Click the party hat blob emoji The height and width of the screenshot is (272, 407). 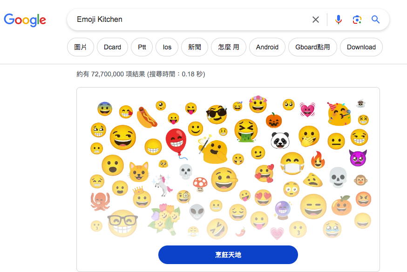(339, 114)
